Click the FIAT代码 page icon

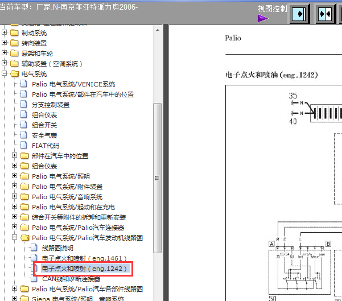click(24, 145)
